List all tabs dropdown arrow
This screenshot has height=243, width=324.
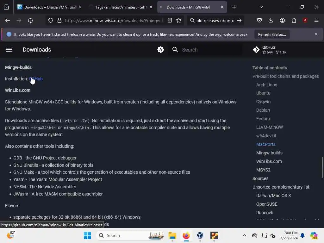261,7
